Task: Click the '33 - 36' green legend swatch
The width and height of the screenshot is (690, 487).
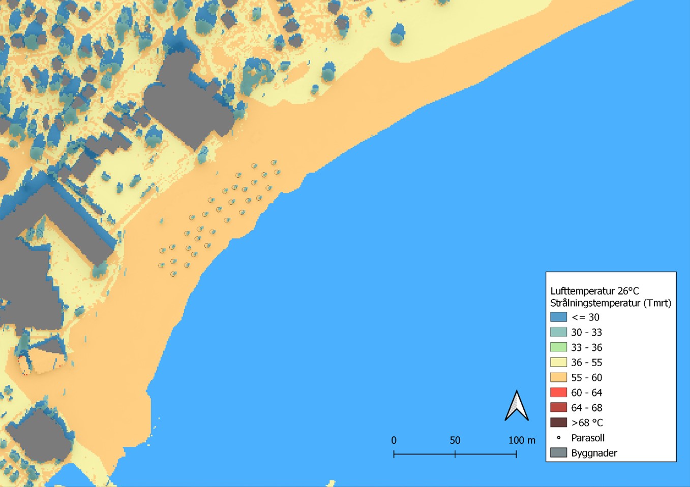Action: coord(558,347)
